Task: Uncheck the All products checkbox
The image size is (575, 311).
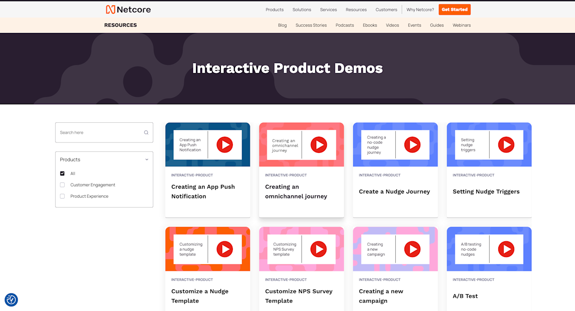Action: [62, 173]
